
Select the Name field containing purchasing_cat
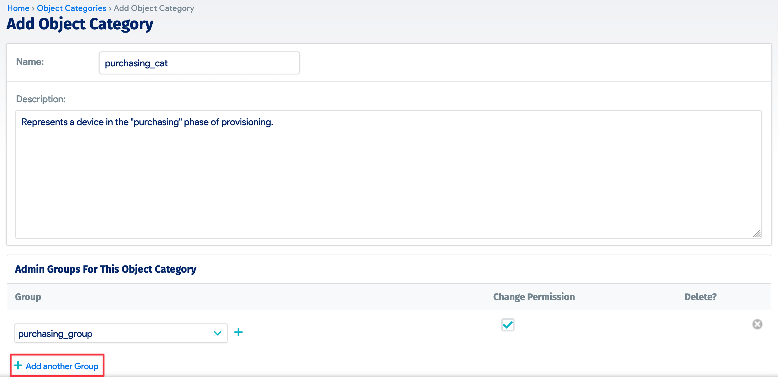[199, 63]
